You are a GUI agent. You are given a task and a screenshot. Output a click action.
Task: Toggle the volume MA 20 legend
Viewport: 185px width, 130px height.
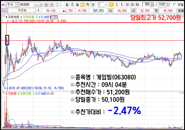[38, 94]
